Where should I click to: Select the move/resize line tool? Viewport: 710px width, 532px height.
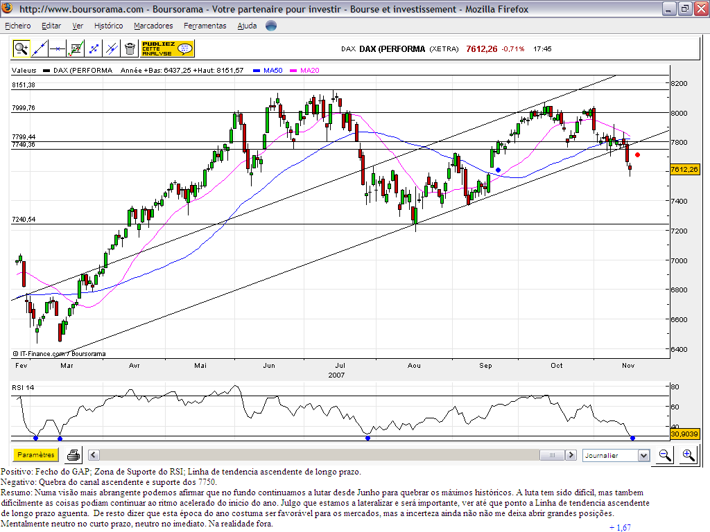94,48
